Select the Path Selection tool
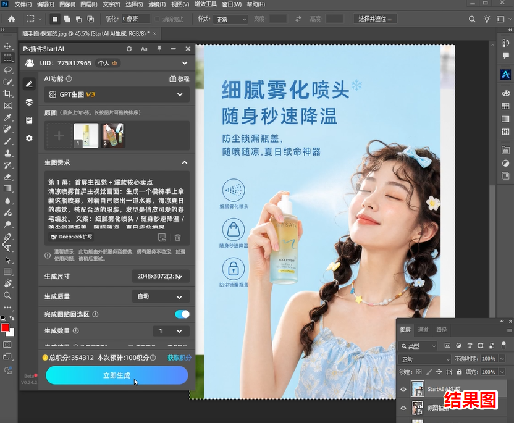This screenshot has height=423, width=514. click(x=7, y=260)
